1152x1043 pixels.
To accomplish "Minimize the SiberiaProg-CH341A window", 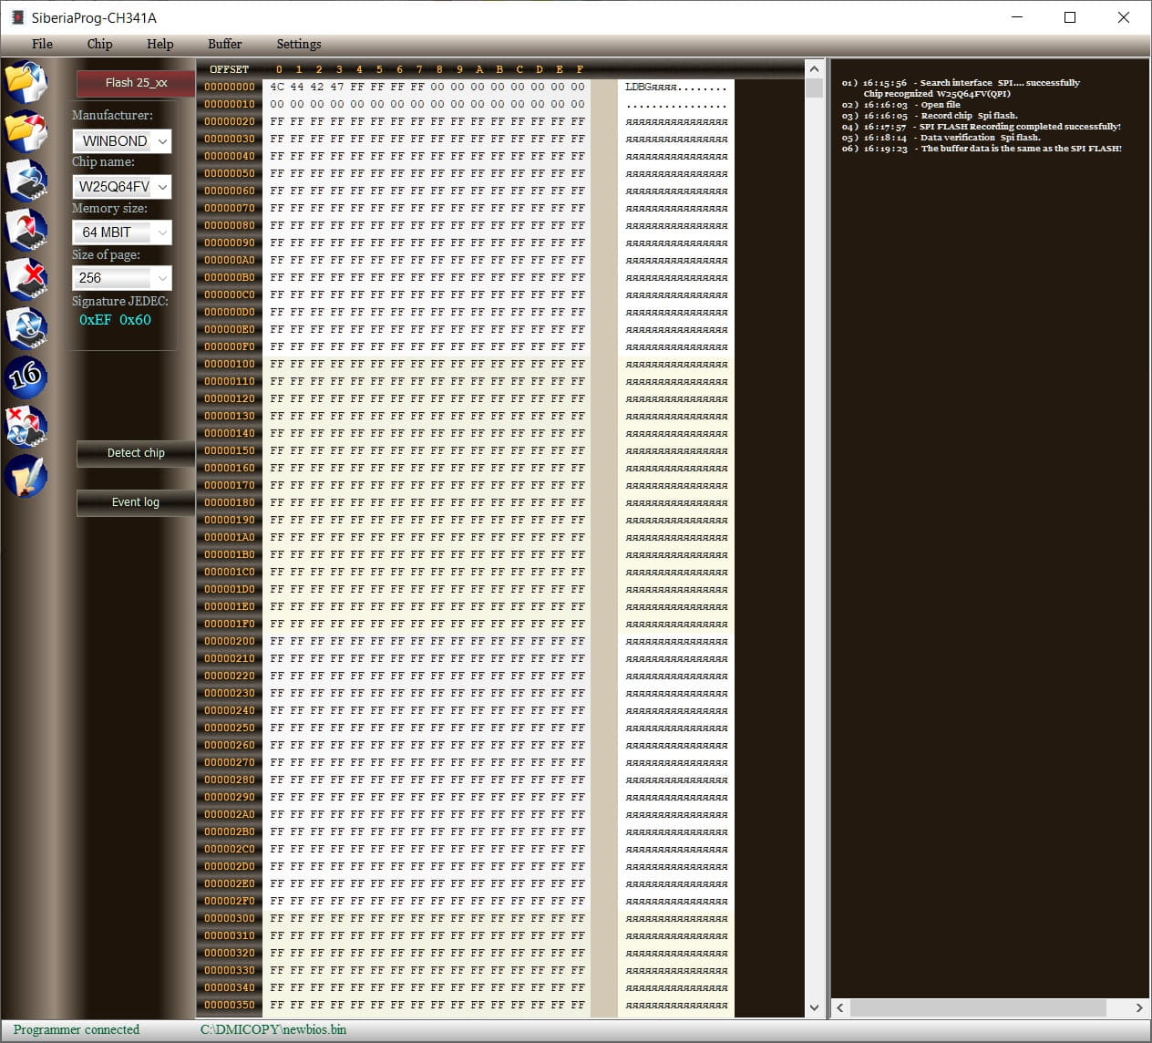I will pyautogui.click(x=1017, y=17).
